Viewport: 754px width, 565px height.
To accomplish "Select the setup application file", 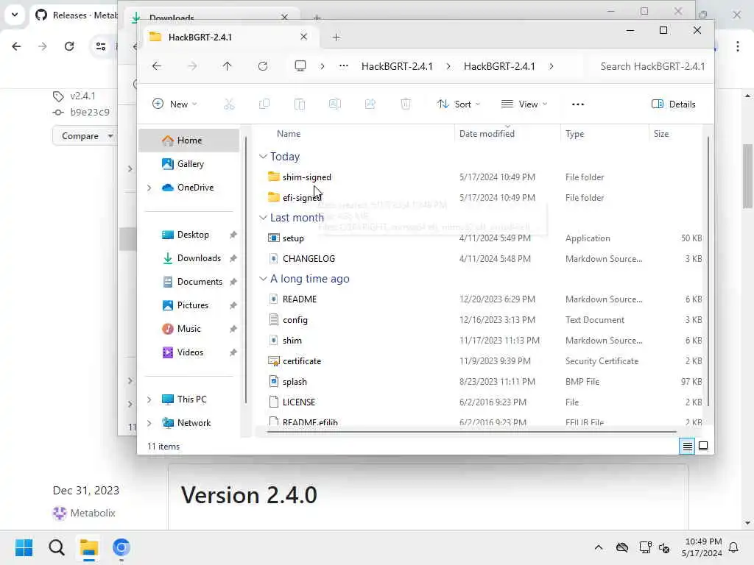I will click(293, 238).
